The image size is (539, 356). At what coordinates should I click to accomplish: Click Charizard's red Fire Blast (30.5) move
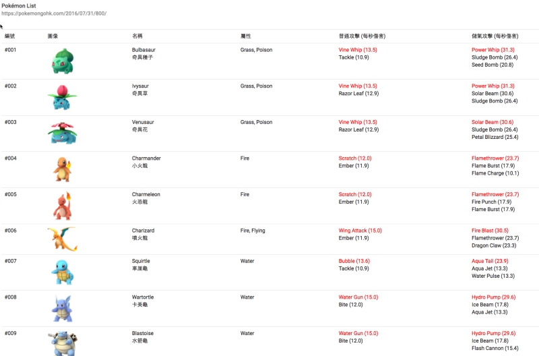click(490, 231)
